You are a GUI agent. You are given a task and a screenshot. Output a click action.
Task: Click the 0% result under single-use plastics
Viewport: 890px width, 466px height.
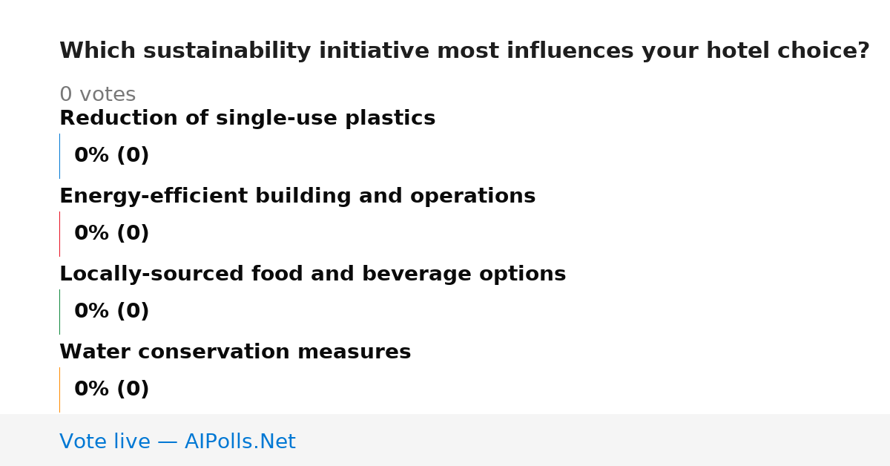pos(91,156)
